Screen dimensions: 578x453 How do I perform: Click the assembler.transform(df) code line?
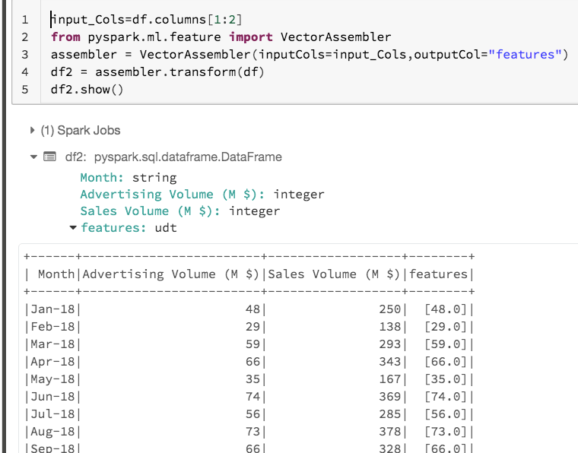(157, 72)
